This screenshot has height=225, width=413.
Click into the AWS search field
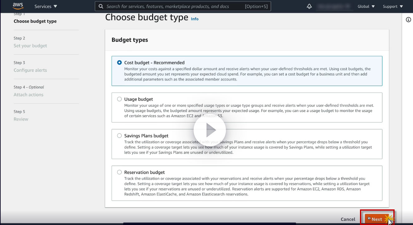pos(175,6)
